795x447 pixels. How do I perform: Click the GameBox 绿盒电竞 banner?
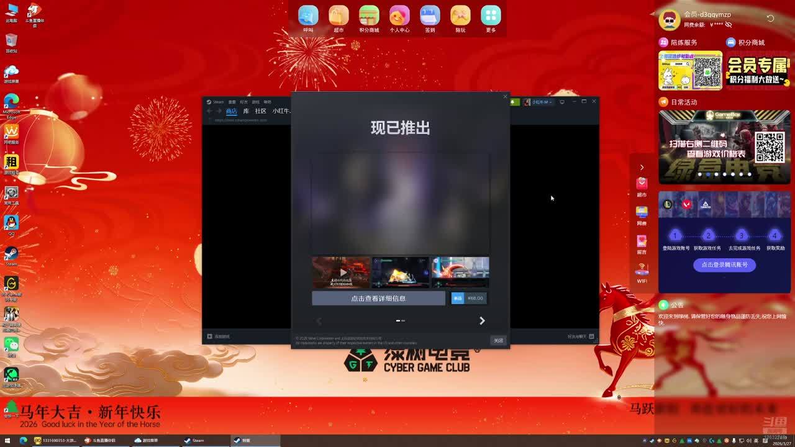(724, 147)
